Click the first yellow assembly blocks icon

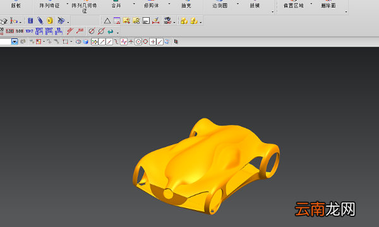[x=184, y=21]
